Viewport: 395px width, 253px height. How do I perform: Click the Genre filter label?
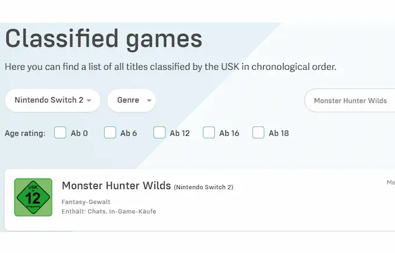click(128, 100)
